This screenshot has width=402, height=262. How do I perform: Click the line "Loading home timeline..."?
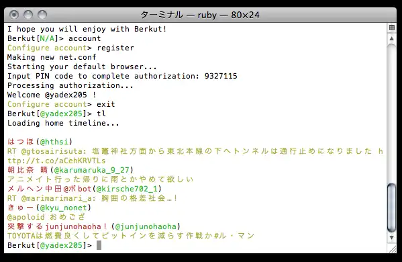[63, 123]
